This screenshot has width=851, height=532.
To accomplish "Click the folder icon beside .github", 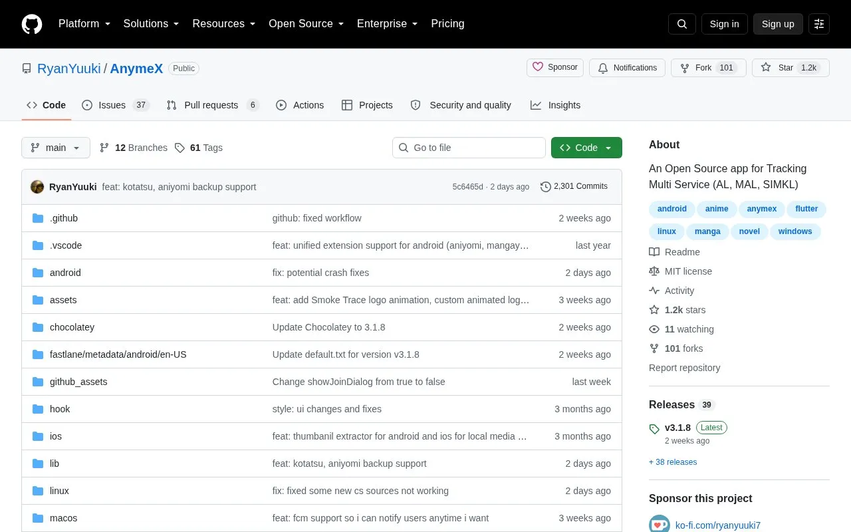I will click(x=38, y=218).
